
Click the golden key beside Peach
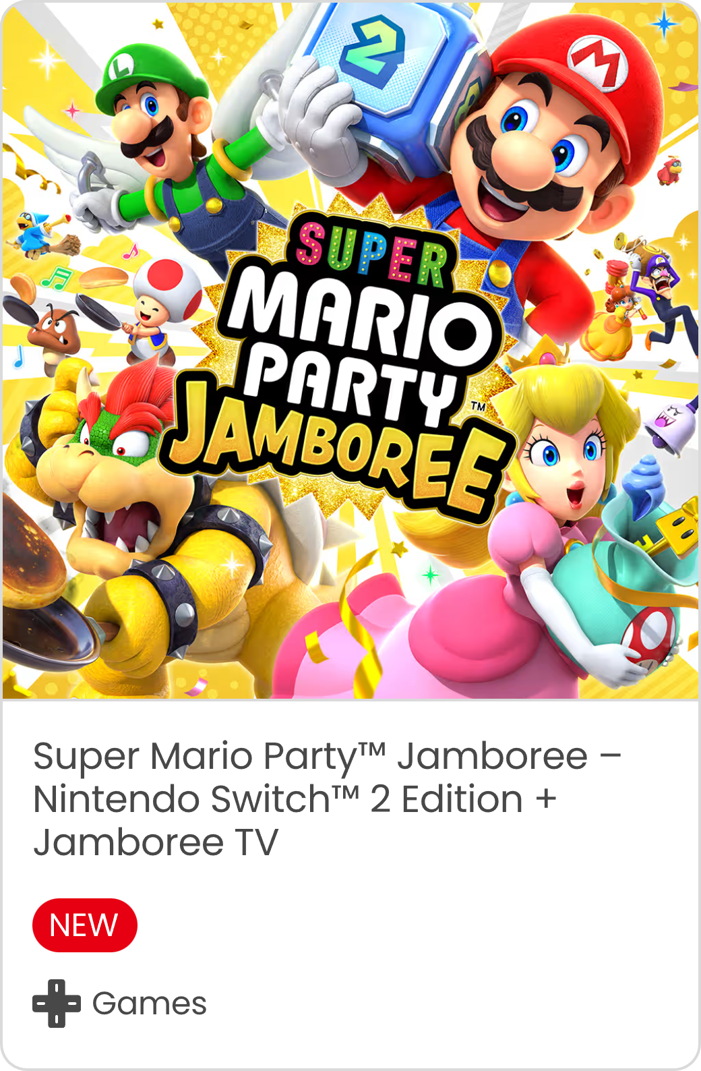coord(667,531)
